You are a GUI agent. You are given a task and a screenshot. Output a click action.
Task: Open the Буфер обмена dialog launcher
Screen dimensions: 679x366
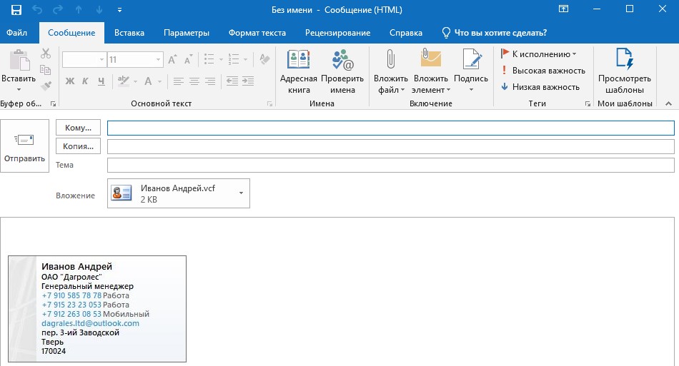click(x=54, y=103)
